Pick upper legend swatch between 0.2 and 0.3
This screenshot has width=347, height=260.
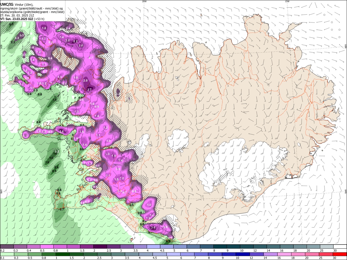[7, 247]
